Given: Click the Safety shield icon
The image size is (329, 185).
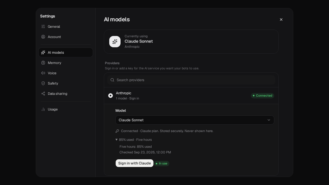Looking at the screenshot, I should point(43,83).
